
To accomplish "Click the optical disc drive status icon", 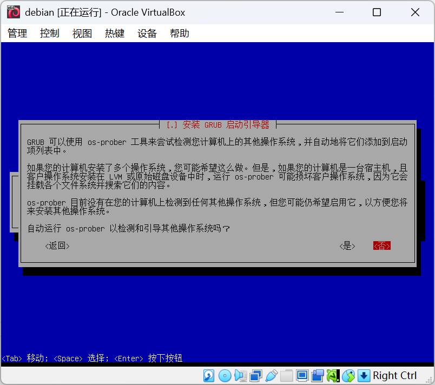I will click(x=225, y=376).
